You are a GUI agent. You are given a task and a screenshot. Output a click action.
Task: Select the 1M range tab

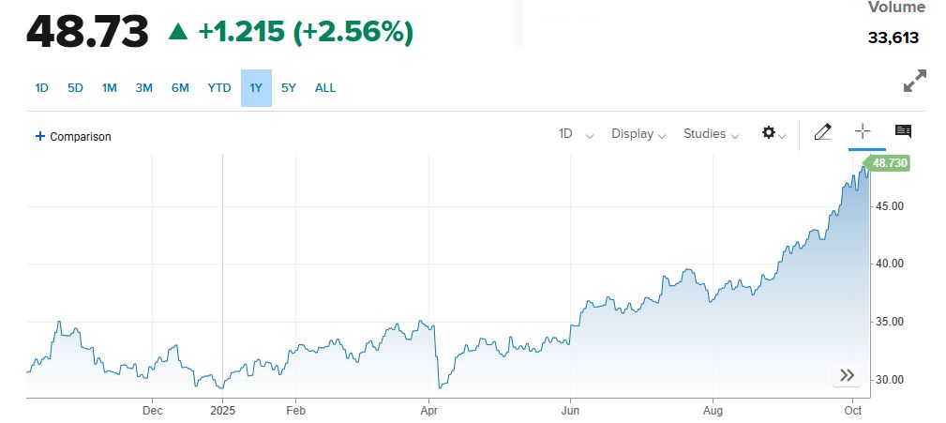pyautogui.click(x=109, y=88)
